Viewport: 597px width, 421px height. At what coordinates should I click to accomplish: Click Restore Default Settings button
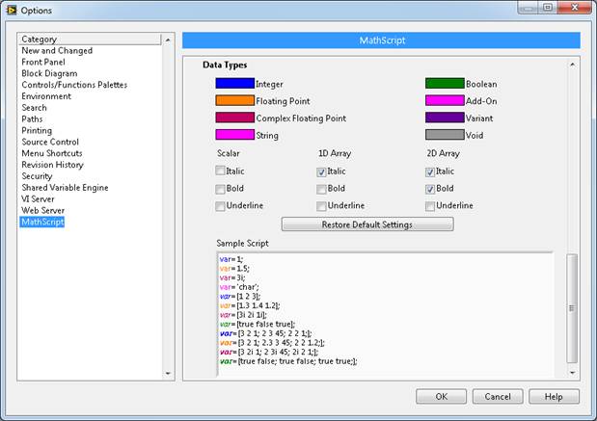367,224
